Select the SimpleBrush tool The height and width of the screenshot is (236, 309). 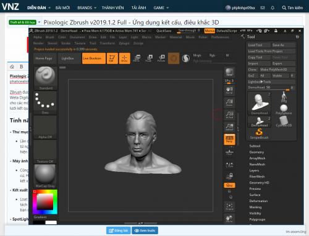point(260,134)
